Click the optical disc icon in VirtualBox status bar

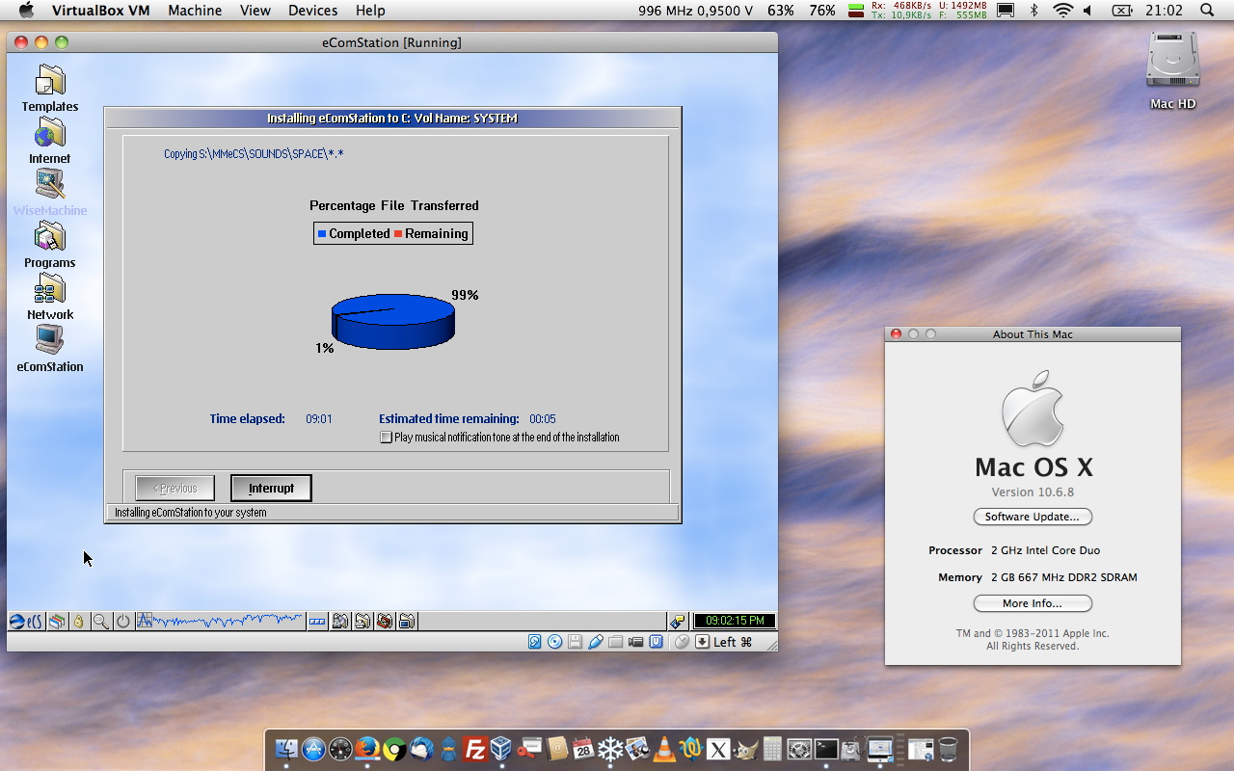554,642
